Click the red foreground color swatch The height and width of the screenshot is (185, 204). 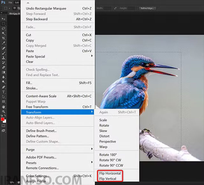point(3,119)
